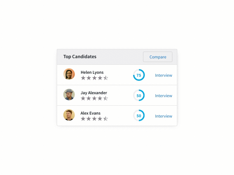Select the half star in Alex's rating
This screenshot has height=175, width=234.
(106, 119)
